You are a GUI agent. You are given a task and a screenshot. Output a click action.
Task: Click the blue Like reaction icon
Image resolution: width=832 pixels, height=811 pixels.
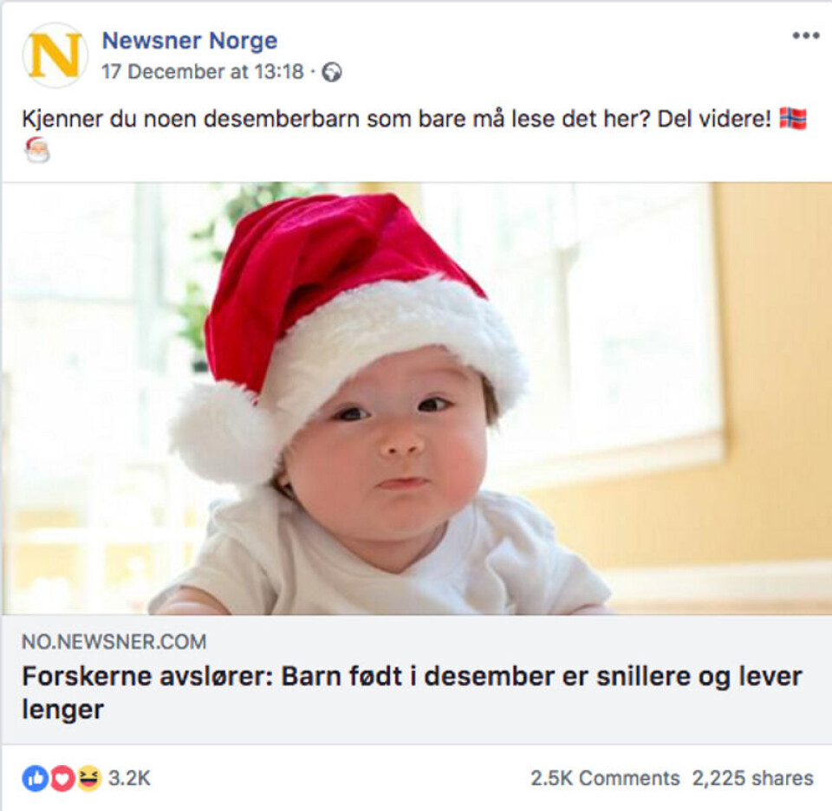coord(35,778)
